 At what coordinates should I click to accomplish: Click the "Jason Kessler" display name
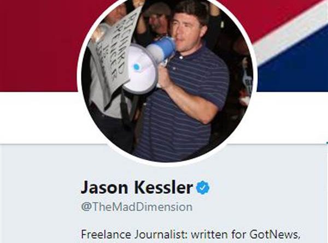coord(137,187)
